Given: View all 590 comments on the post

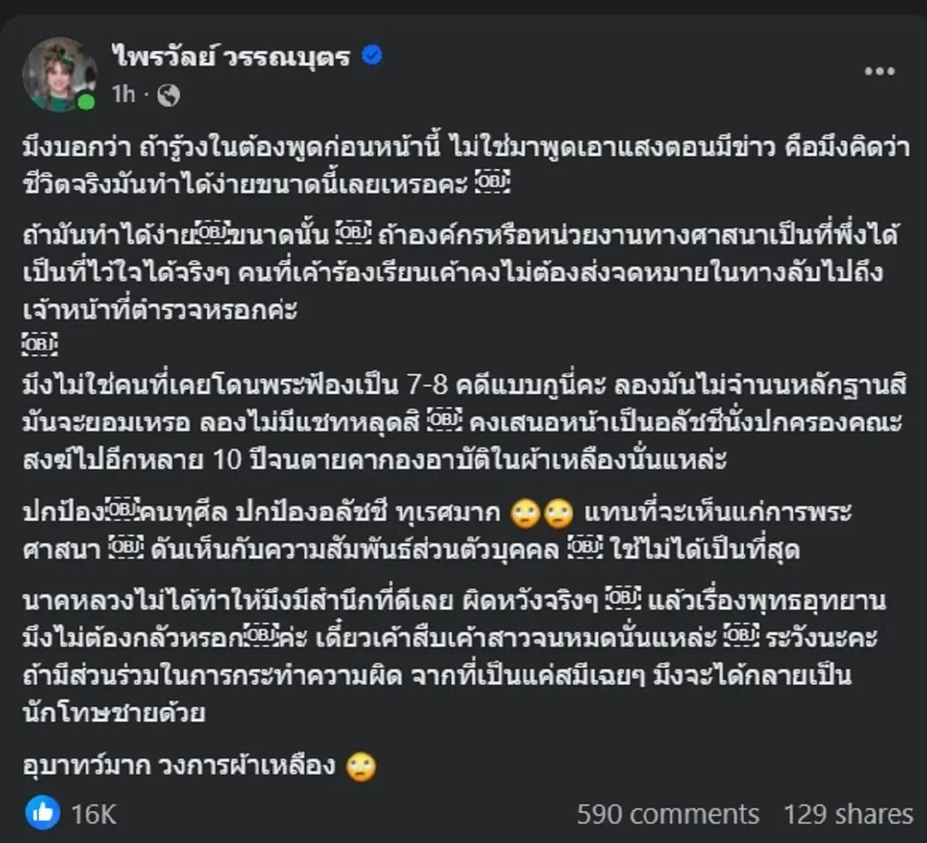Looking at the screenshot, I should [667, 812].
